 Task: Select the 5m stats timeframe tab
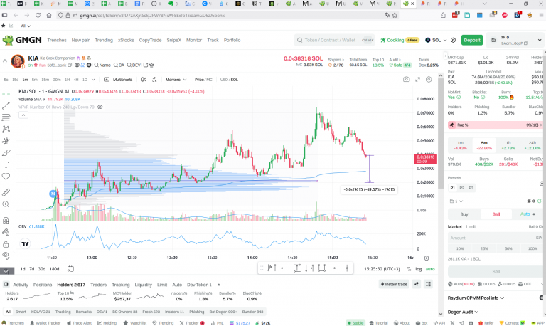click(484, 145)
